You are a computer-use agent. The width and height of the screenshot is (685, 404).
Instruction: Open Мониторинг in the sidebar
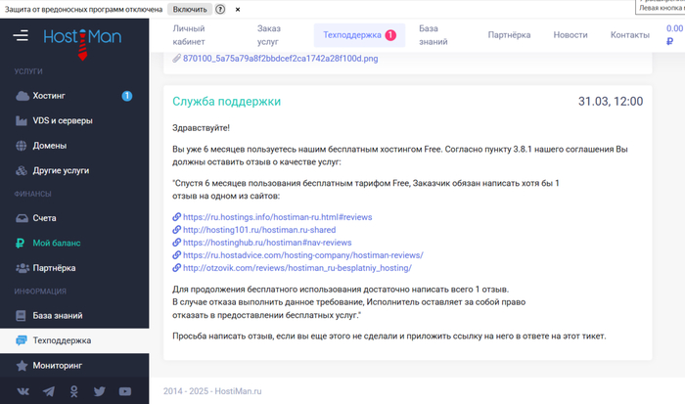point(63,365)
